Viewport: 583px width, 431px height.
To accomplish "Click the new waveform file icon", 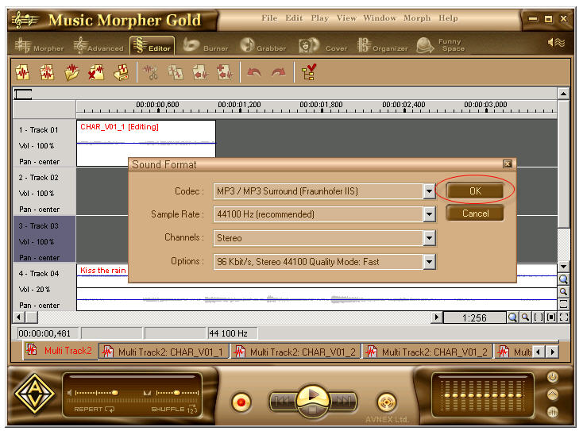I will coord(23,72).
